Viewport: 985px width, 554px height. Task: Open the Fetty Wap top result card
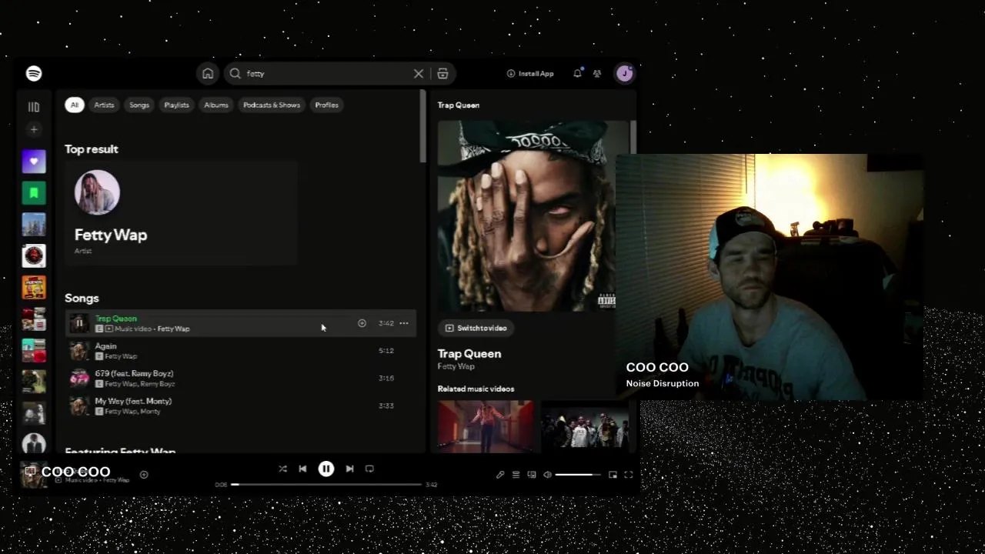pyautogui.click(x=181, y=213)
